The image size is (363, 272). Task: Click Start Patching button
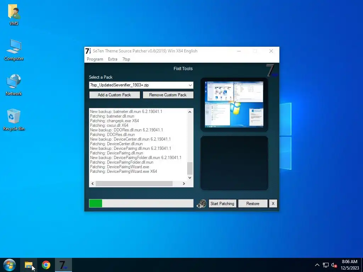(222, 204)
